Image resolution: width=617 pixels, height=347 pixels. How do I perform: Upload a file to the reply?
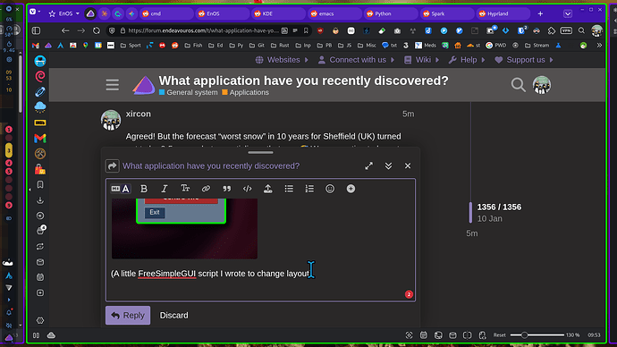pyautogui.click(x=268, y=189)
